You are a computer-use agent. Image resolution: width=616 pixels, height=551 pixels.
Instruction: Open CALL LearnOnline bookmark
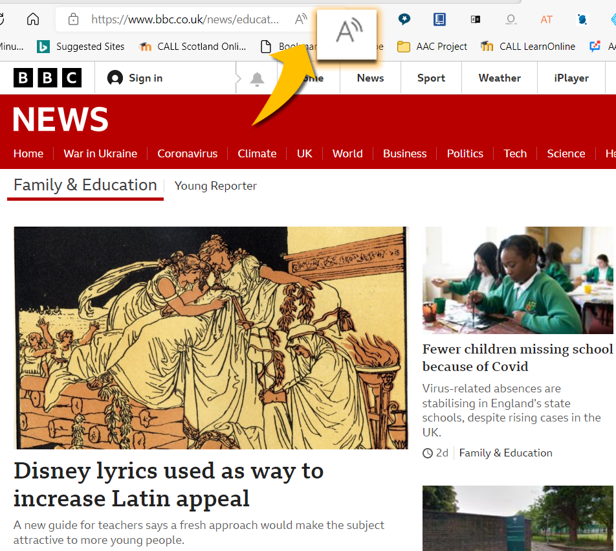pos(527,47)
